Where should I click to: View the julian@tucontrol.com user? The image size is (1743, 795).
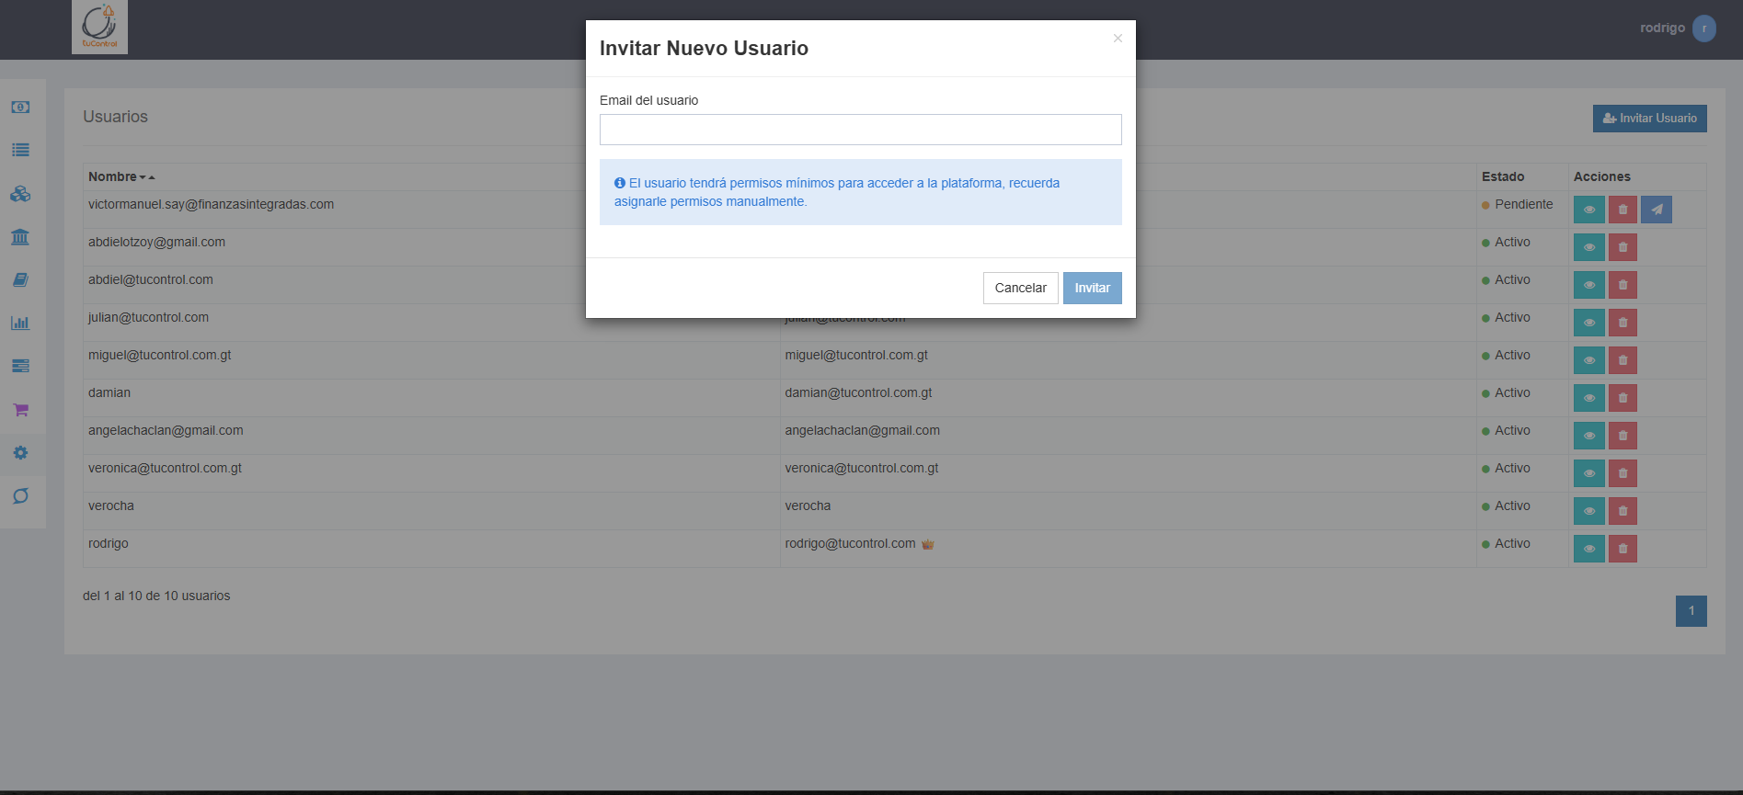[1588, 323]
